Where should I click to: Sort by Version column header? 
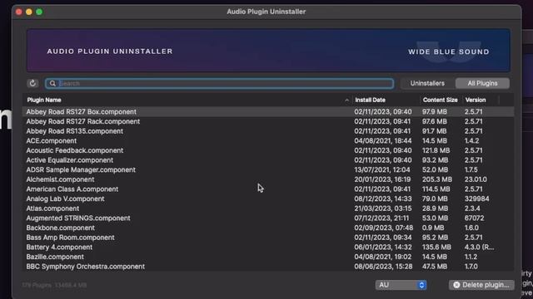[x=476, y=100]
